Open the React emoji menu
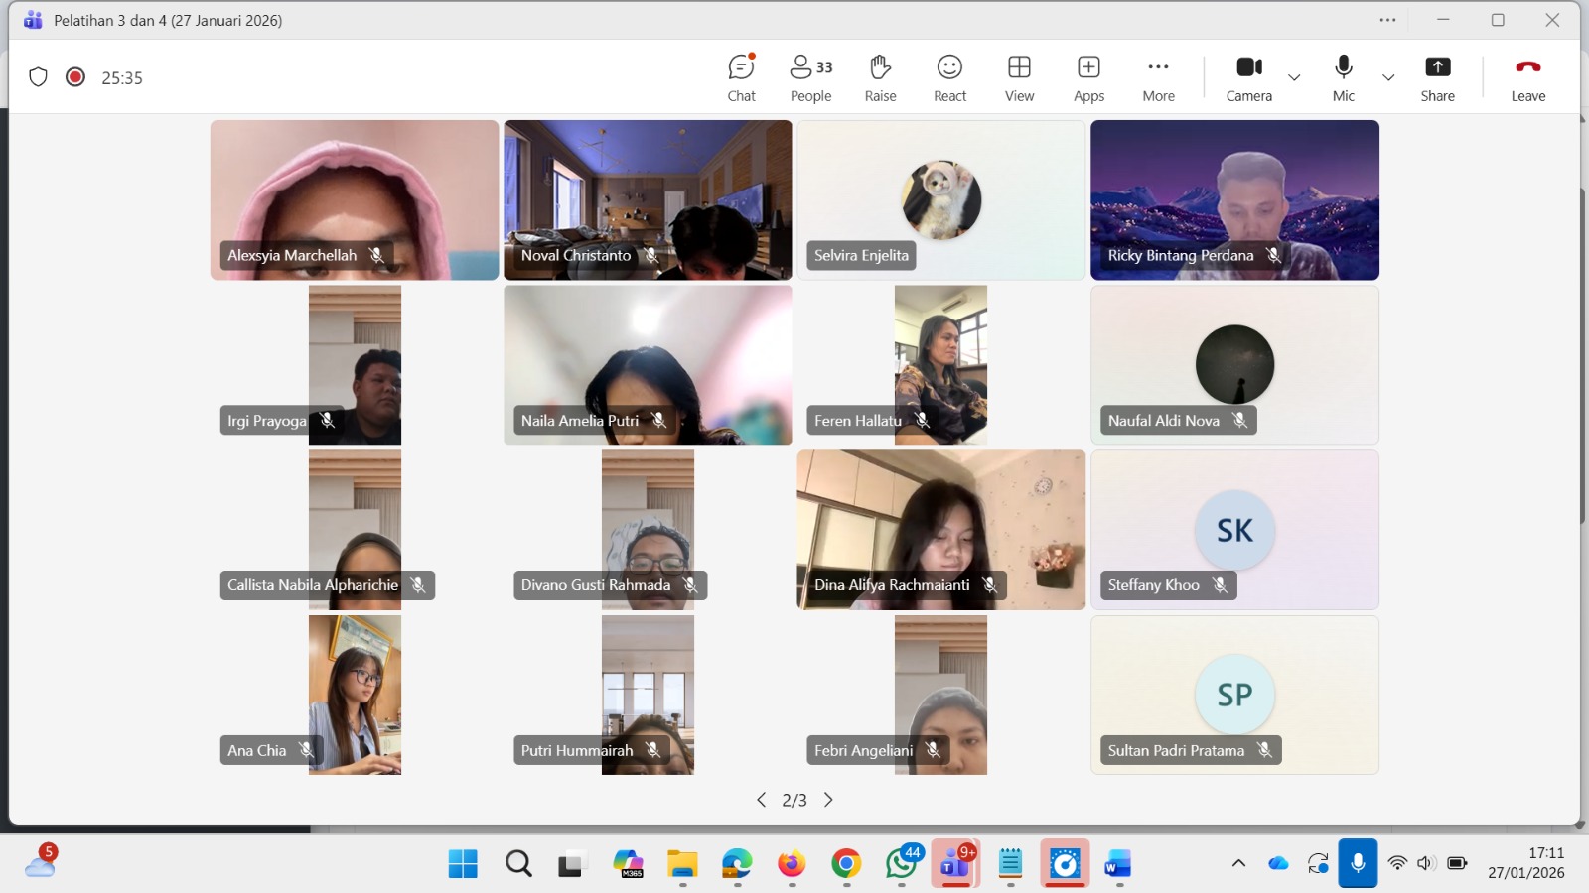Image resolution: width=1589 pixels, height=893 pixels. point(949,77)
